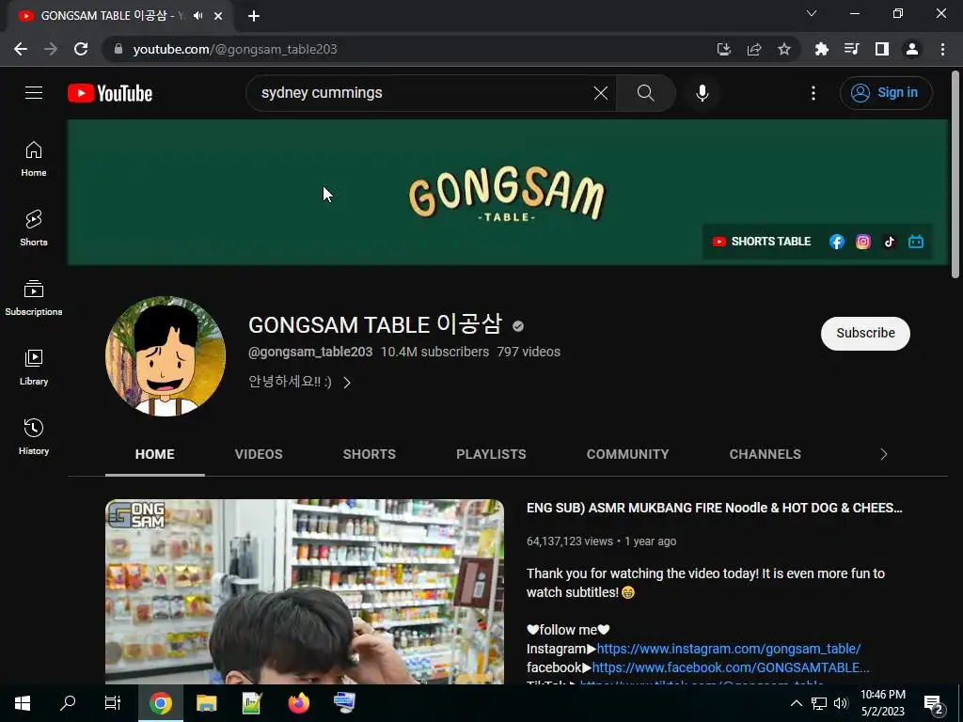
Task: Toggle Chrome side panel
Action: (x=882, y=49)
